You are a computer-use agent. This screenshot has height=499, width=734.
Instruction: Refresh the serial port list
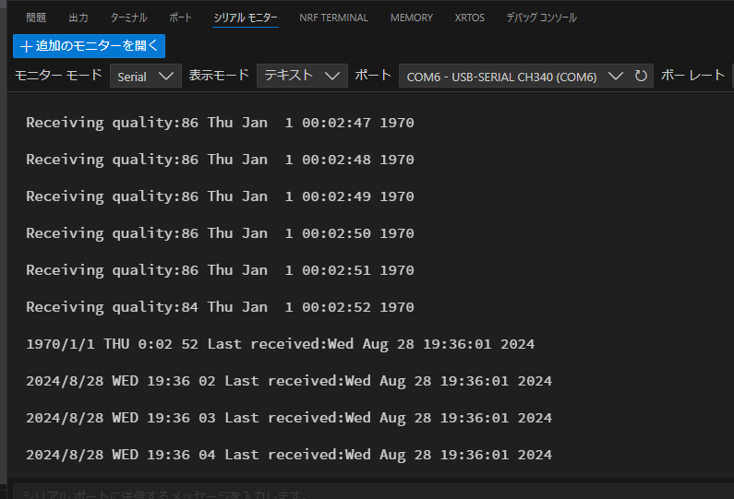pyautogui.click(x=641, y=77)
